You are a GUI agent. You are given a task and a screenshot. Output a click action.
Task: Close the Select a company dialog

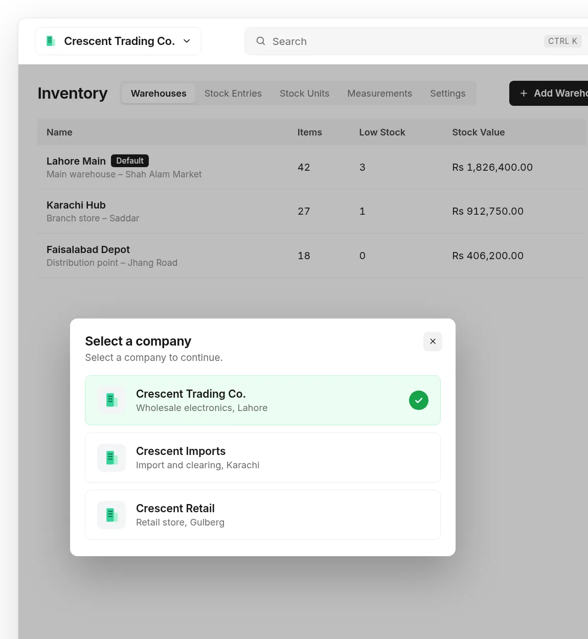pyautogui.click(x=433, y=341)
